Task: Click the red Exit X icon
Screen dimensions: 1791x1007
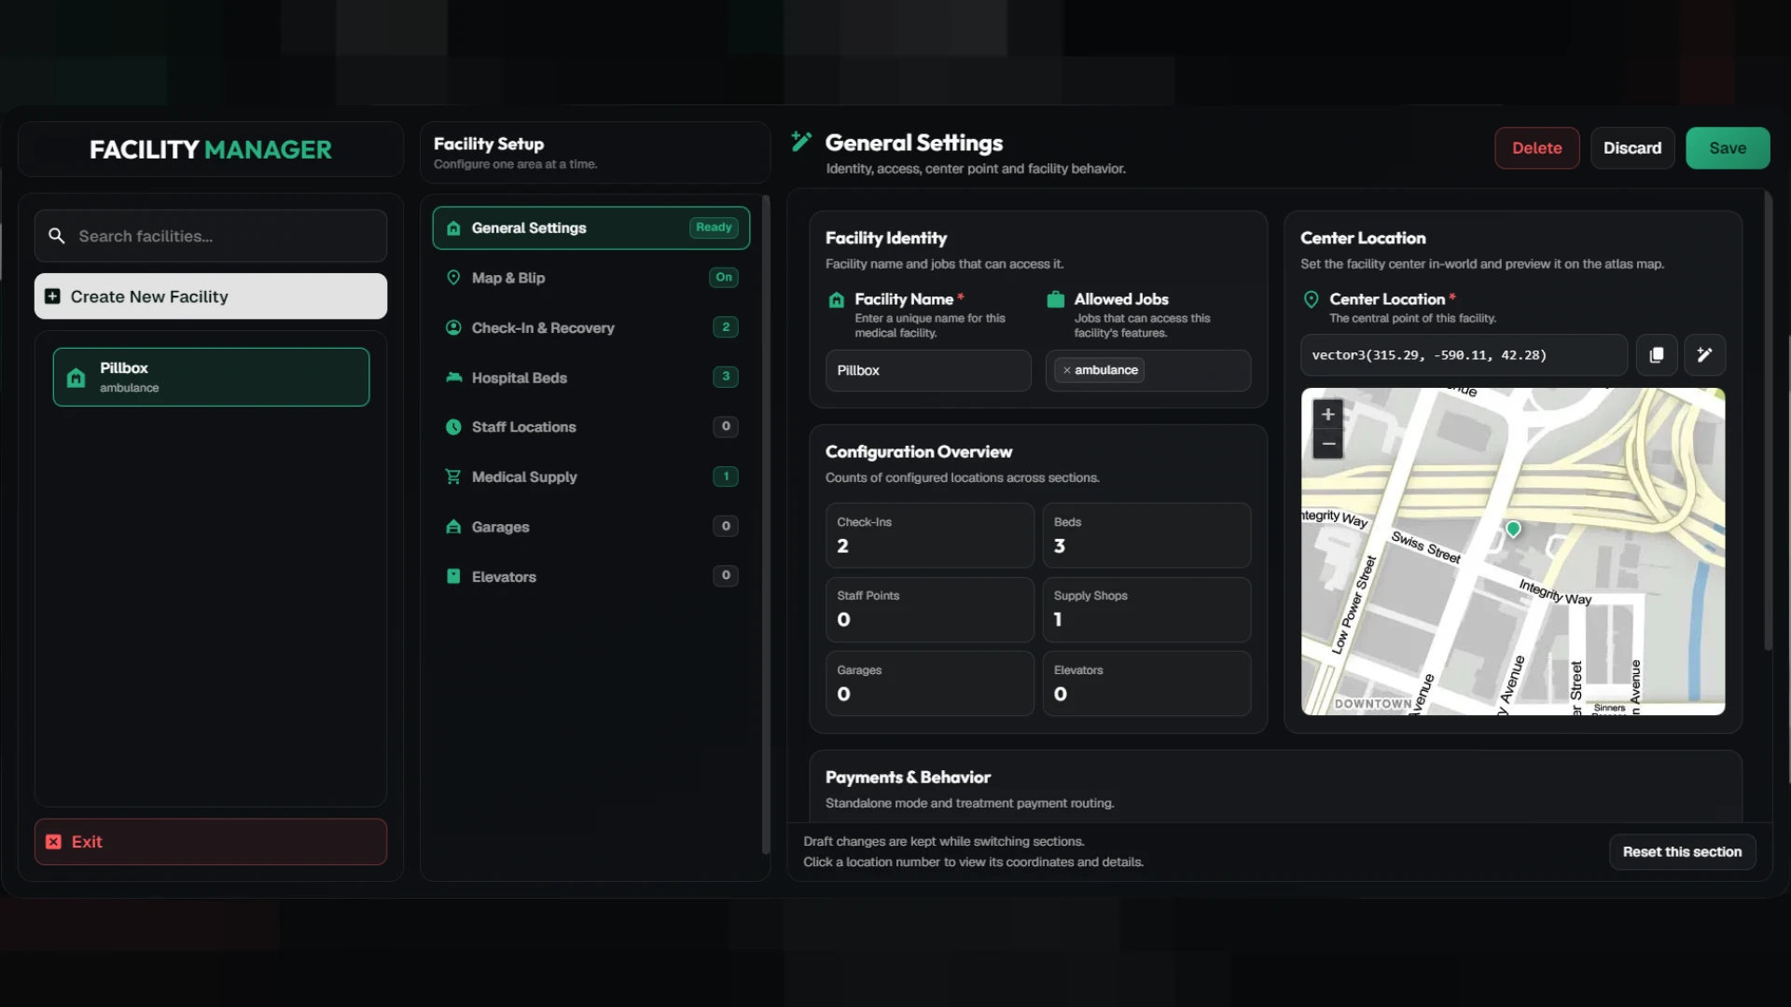Action: (54, 842)
